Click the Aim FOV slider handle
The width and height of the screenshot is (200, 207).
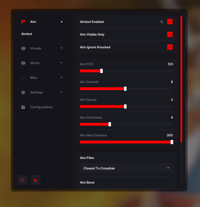click(101, 71)
